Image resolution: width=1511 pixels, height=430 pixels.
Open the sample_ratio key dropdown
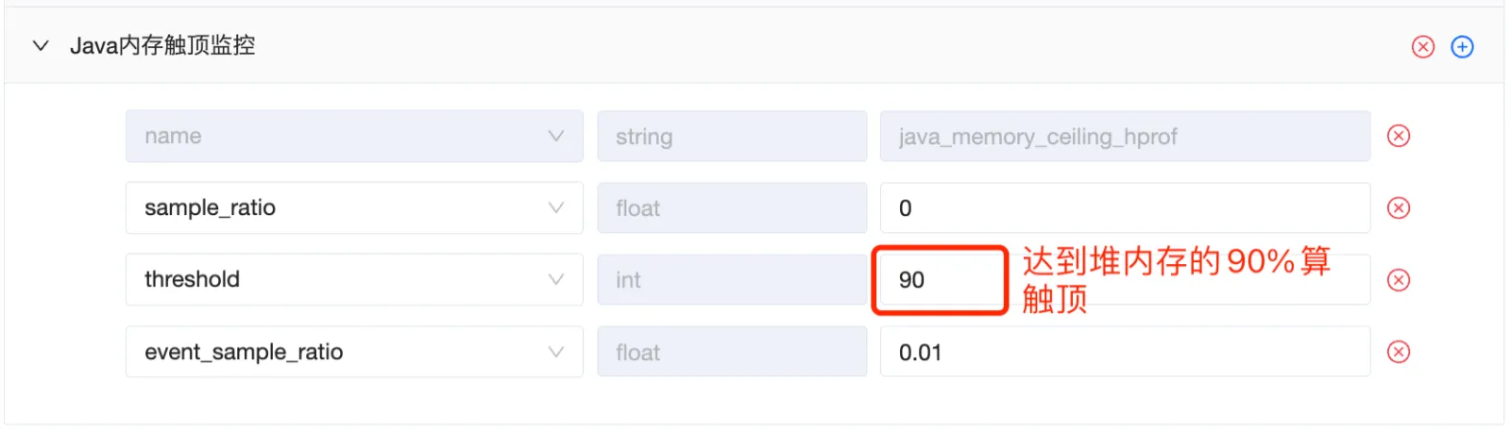coord(353,207)
